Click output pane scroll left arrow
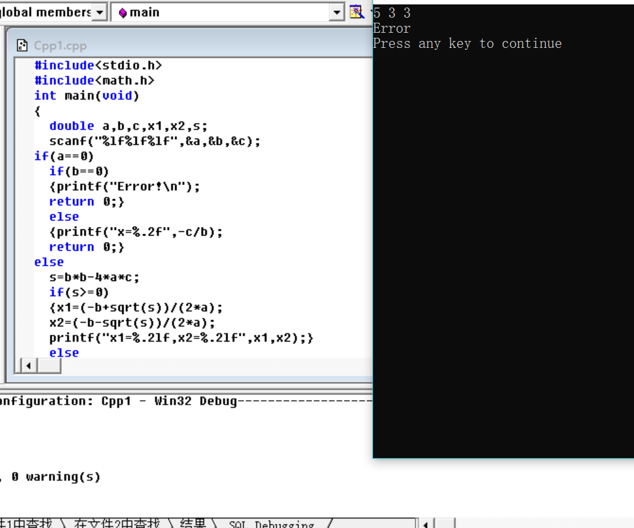This screenshot has width=634, height=528. (x=425, y=524)
